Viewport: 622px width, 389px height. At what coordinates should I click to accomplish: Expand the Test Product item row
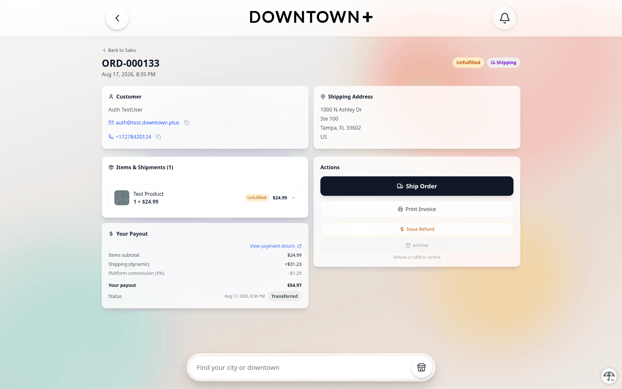(x=294, y=198)
